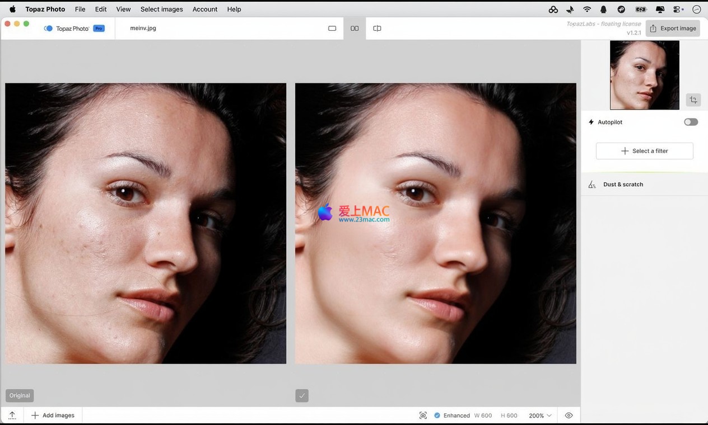This screenshot has width=708, height=425.
Task: Select side-by-side comparison view
Action: [355, 29]
